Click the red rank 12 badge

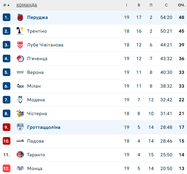(7, 169)
